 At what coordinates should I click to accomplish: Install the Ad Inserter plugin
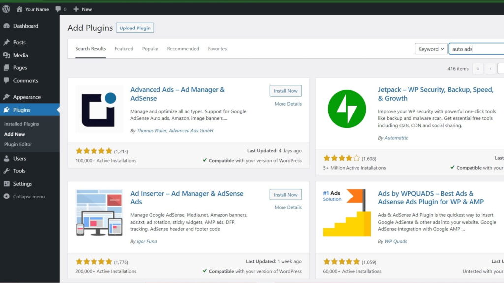click(x=285, y=195)
